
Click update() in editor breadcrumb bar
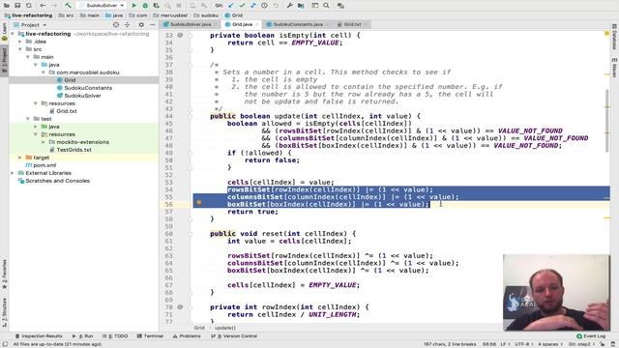pos(225,328)
